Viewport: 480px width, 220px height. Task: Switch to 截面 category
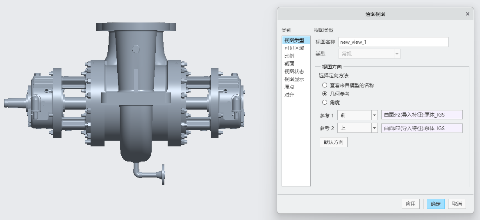pyautogui.click(x=289, y=63)
